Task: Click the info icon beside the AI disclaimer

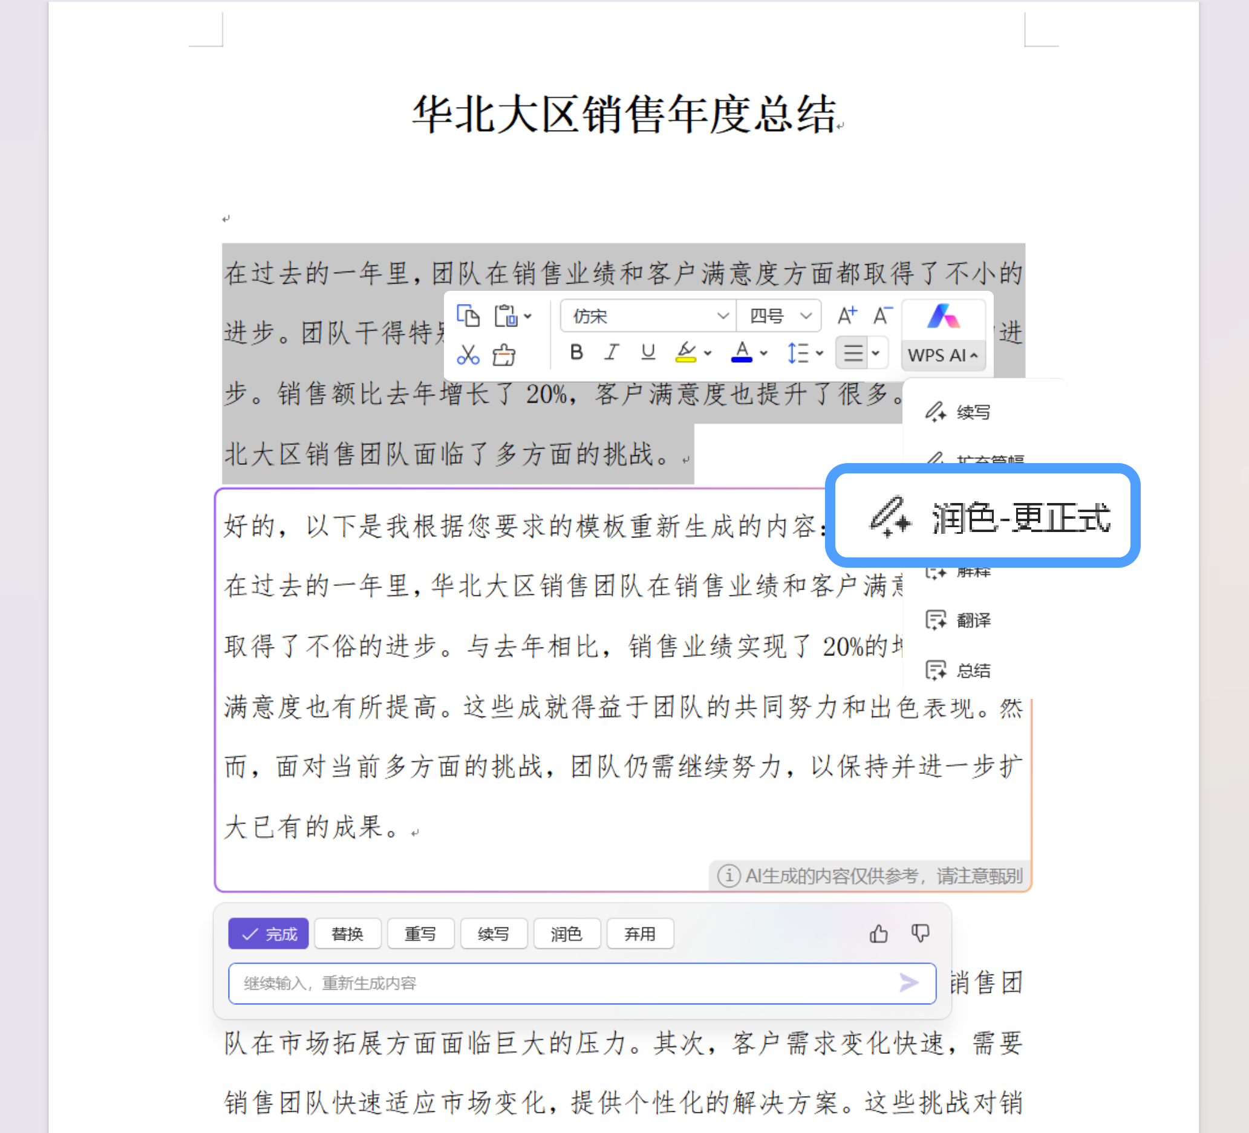Action: [729, 876]
